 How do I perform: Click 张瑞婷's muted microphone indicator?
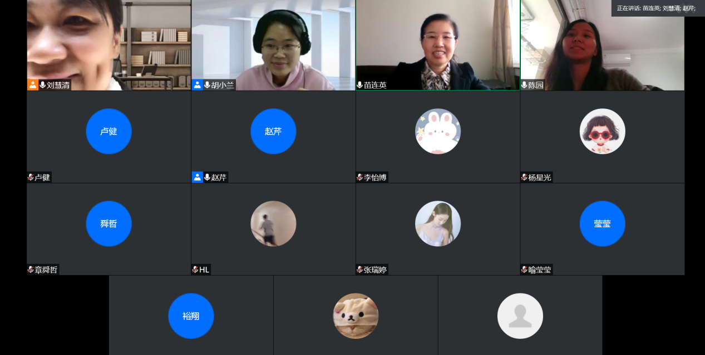tap(360, 269)
